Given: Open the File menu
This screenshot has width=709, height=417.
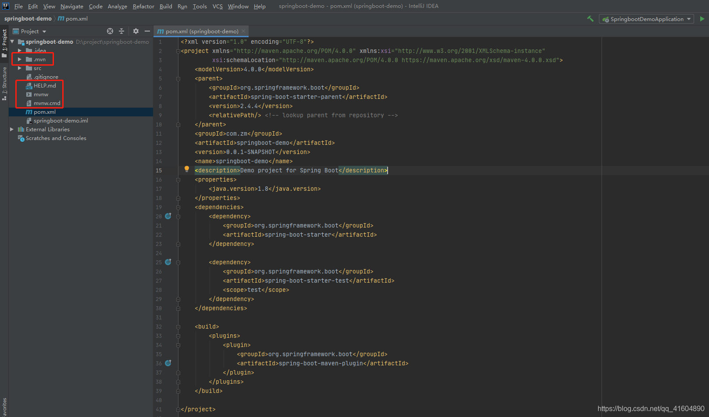Looking at the screenshot, I should (18, 6).
